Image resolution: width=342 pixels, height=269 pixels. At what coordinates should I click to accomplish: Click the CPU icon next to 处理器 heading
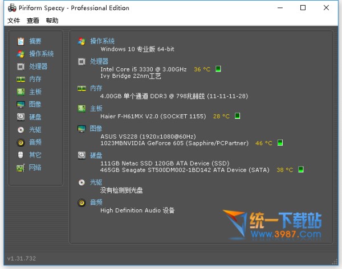82,61
